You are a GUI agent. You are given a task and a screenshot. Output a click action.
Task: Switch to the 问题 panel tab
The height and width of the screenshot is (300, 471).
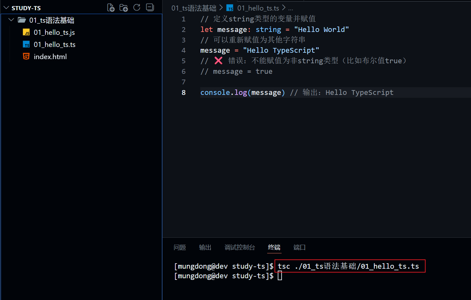click(180, 247)
